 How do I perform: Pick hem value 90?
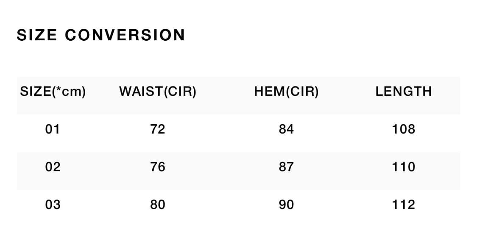pos(286,204)
